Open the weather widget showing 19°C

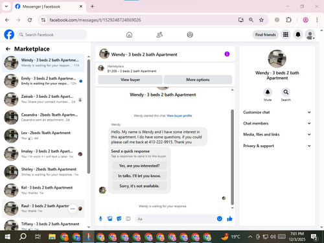pyautogui.click(x=231, y=237)
